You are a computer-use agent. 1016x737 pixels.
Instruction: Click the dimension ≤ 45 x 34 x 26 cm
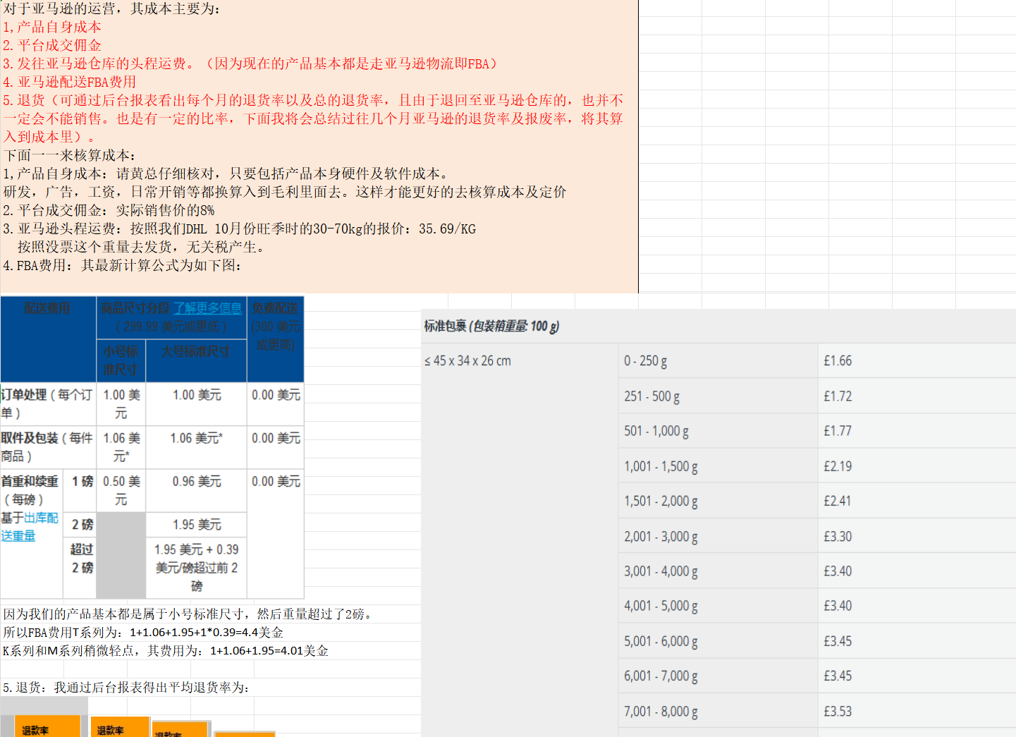(467, 361)
